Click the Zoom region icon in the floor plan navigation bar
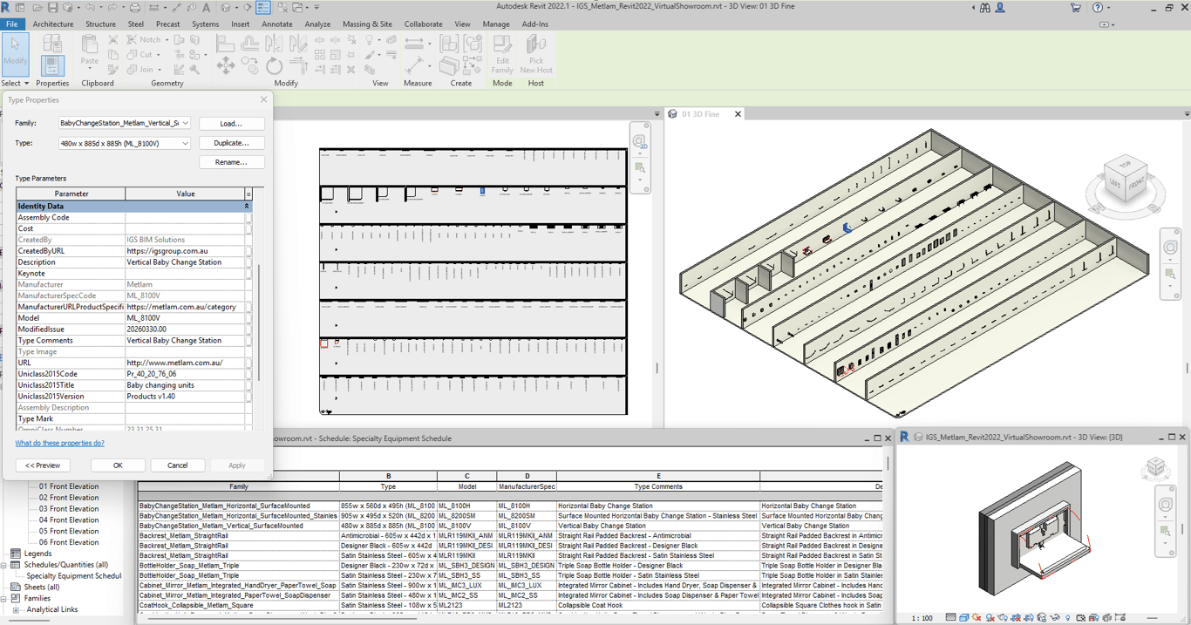Image resolution: width=1191 pixels, height=625 pixels. pos(641,167)
